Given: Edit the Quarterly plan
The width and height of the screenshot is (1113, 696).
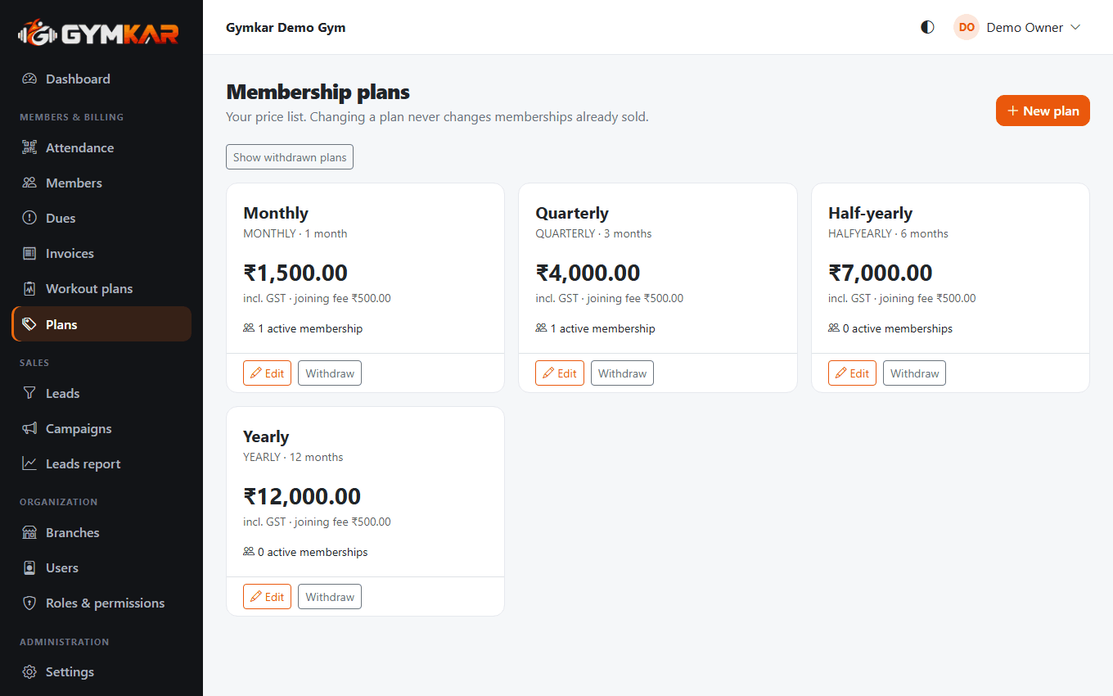Looking at the screenshot, I should 560,373.
